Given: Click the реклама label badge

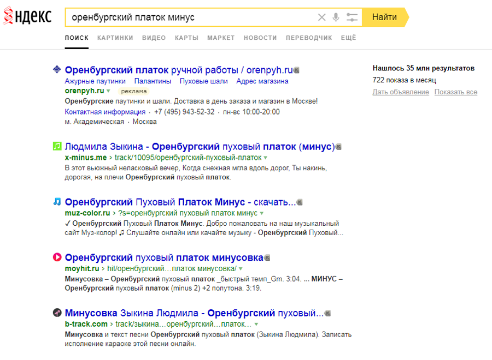Looking at the screenshot, I should 134,91.
